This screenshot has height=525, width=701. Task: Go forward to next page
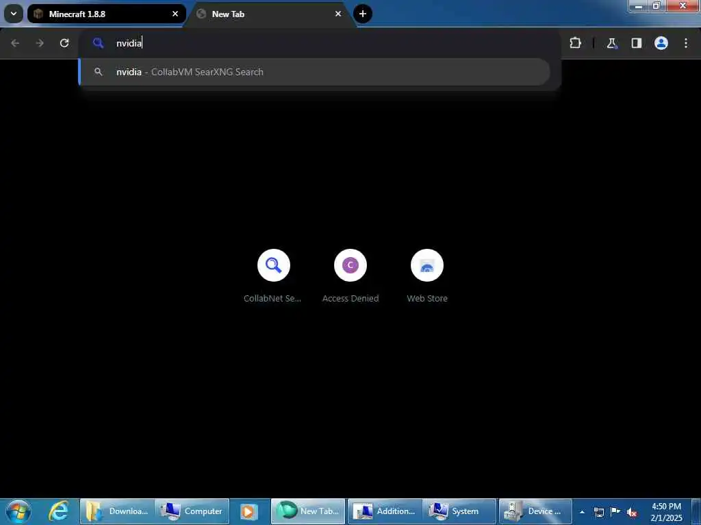(40, 43)
